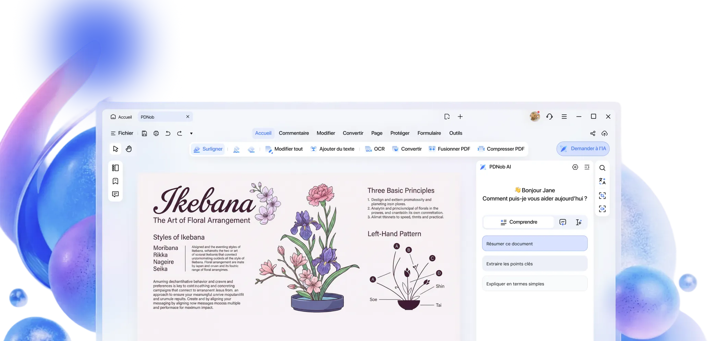Open the comments list panel
Image resolution: width=717 pixels, height=341 pixels.
point(116,194)
